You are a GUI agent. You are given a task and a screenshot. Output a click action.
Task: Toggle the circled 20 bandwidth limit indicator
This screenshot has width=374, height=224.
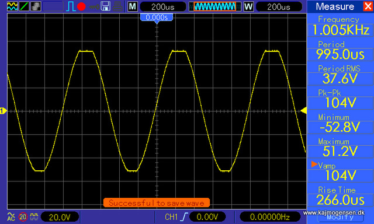[23, 217]
